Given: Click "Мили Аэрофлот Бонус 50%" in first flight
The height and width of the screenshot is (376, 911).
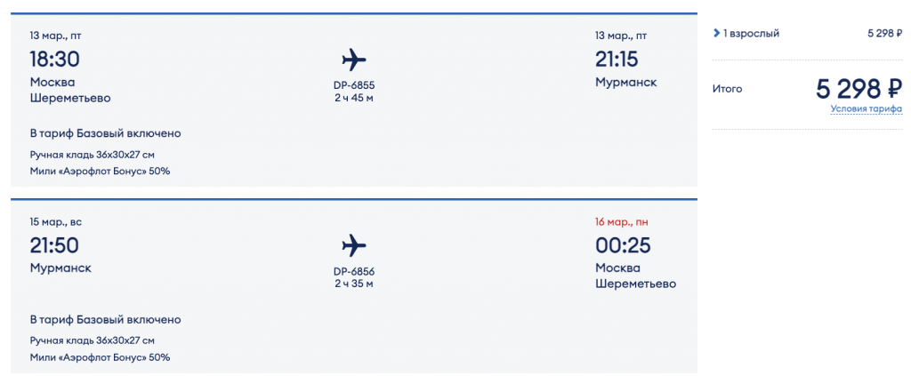Looking at the screenshot, I should pos(100,171).
